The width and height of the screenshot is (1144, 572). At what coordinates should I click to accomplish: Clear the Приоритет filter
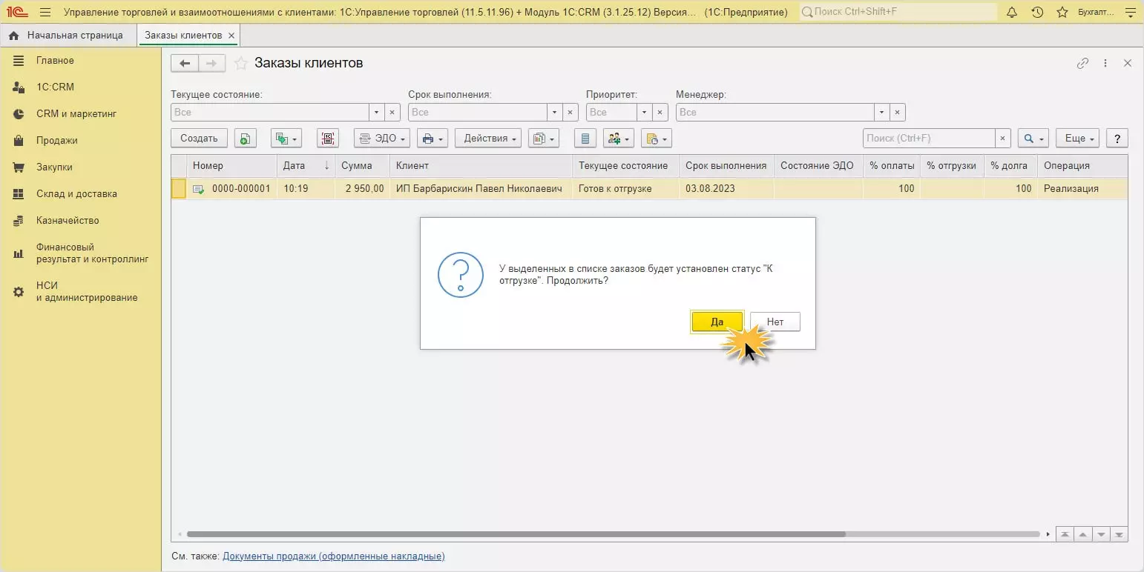click(x=660, y=113)
